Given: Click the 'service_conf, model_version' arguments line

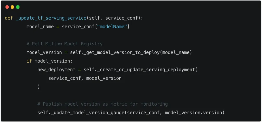Looking at the screenshot, I should click(85, 78).
